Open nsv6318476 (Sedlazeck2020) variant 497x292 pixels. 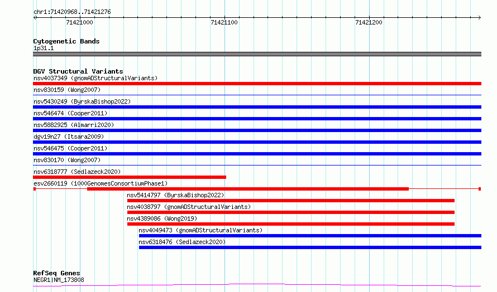[182, 242]
